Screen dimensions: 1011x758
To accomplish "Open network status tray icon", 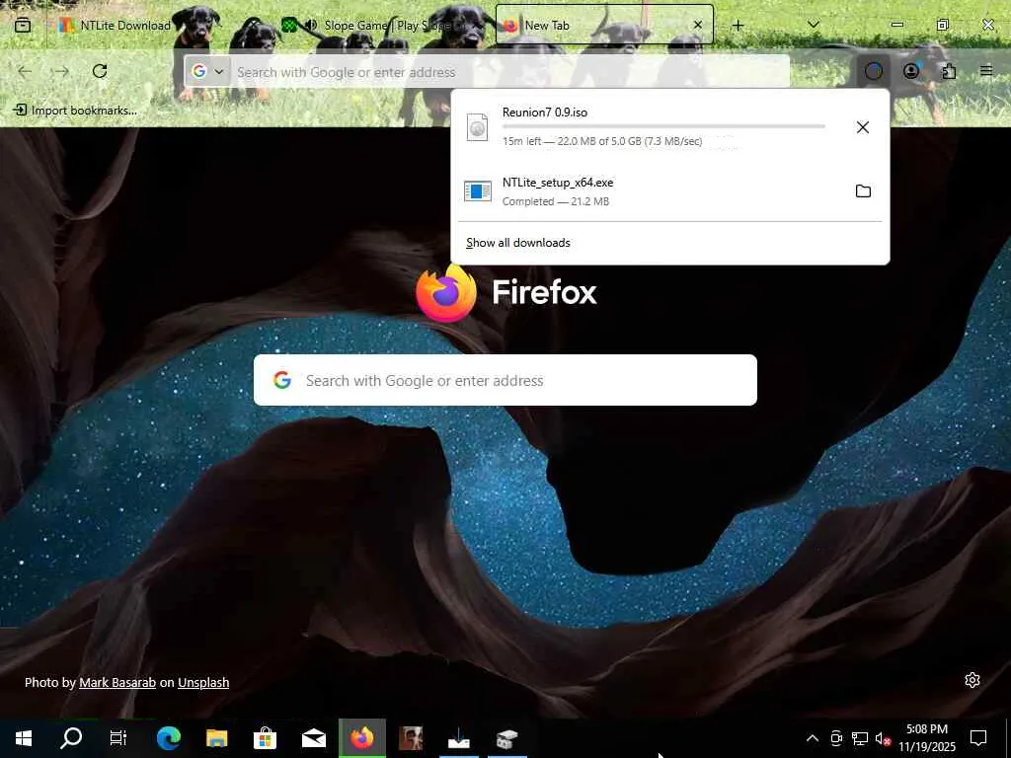I will tap(860, 738).
